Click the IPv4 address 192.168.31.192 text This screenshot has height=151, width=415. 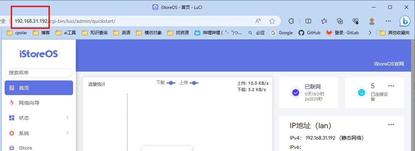pos(320,138)
